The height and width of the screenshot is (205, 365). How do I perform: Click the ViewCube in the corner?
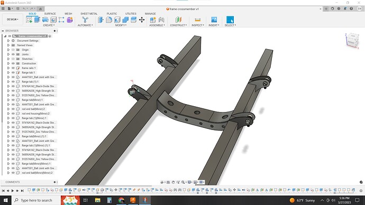pyautogui.click(x=352, y=41)
